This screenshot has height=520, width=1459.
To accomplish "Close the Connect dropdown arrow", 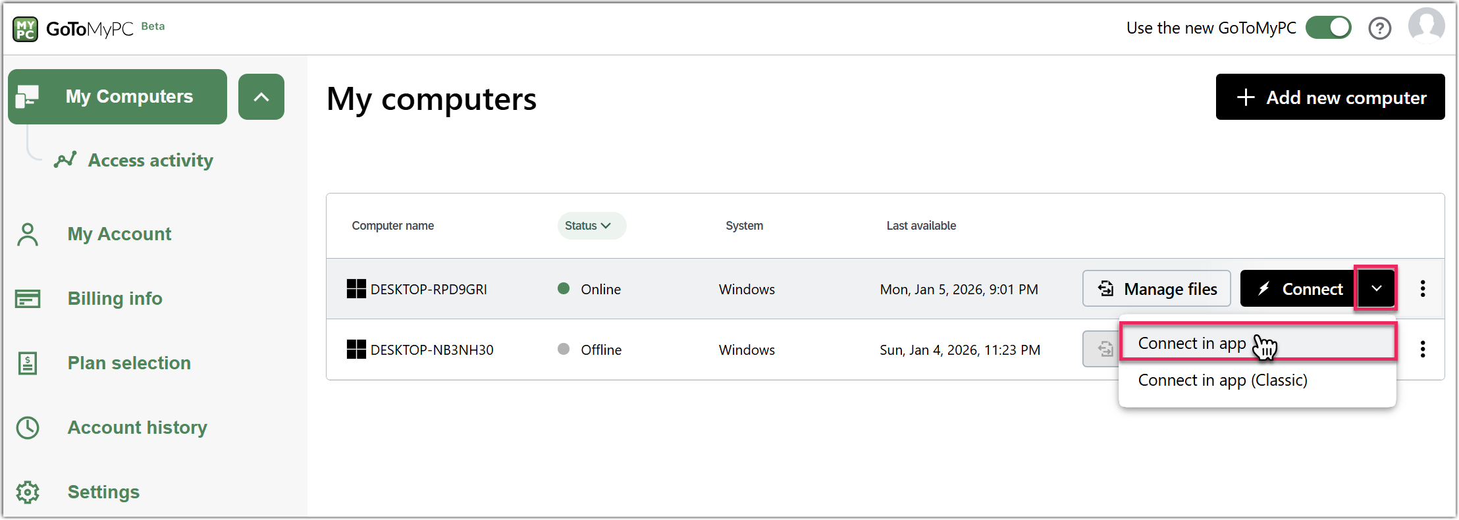I will pos(1375,288).
